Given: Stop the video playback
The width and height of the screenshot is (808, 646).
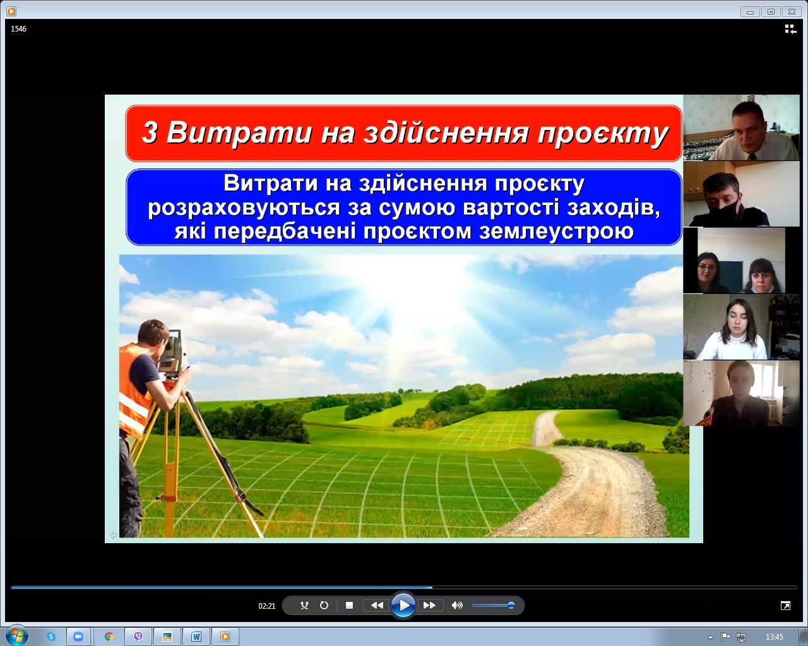Looking at the screenshot, I should pyautogui.click(x=349, y=605).
